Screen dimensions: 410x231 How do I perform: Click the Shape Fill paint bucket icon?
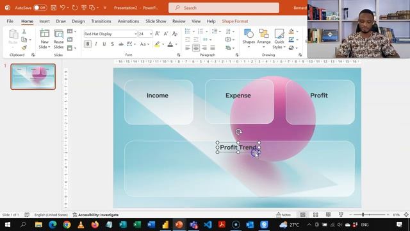click(x=291, y=31)
